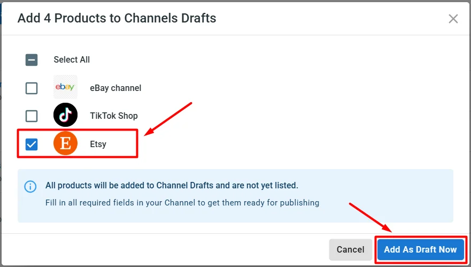Uncheck the Etsy checkbox

[32, 144]
